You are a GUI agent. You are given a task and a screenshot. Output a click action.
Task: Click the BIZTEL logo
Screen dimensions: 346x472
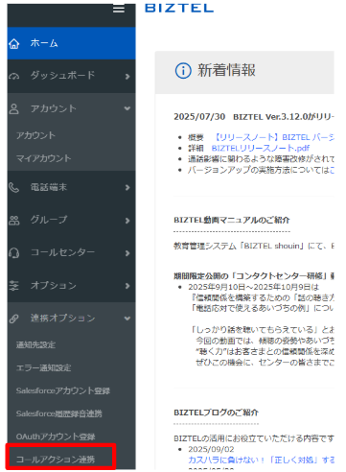pos(179,9)
